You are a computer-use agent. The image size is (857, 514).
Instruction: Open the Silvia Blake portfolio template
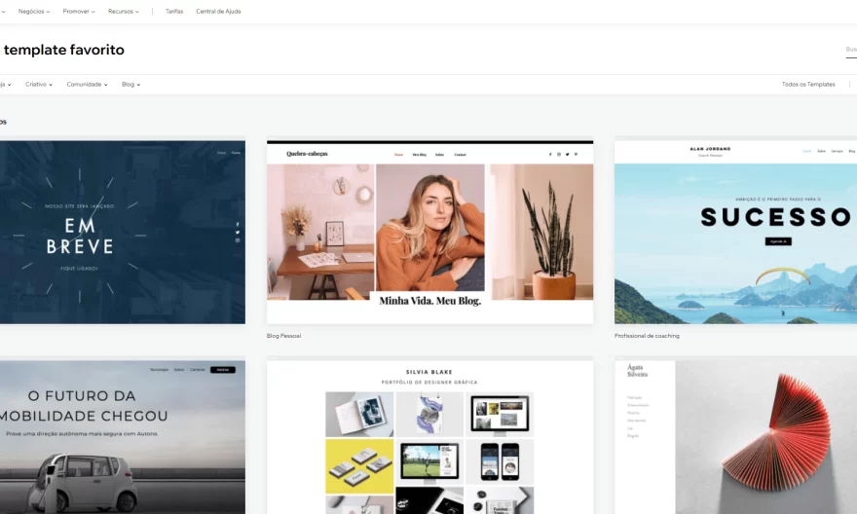pos(429,438)
